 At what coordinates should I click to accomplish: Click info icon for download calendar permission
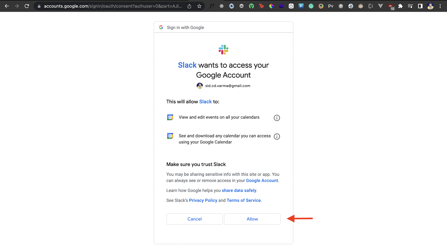click(277, 137)
